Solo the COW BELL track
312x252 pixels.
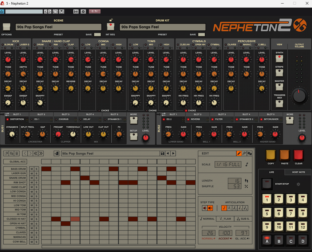point(36,242)
